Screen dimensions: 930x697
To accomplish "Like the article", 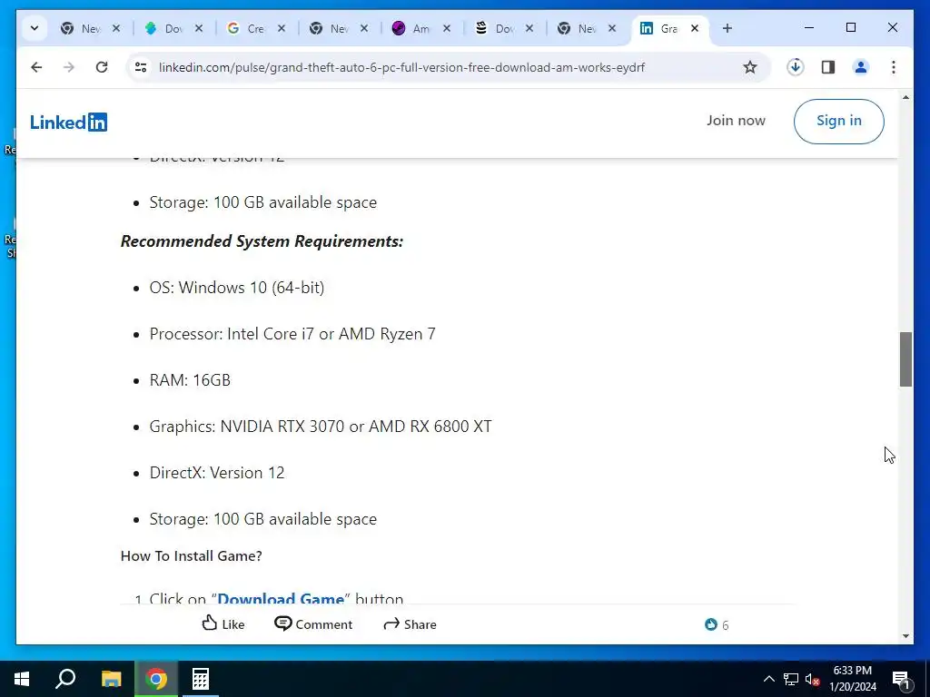I will tap(223, 623).
